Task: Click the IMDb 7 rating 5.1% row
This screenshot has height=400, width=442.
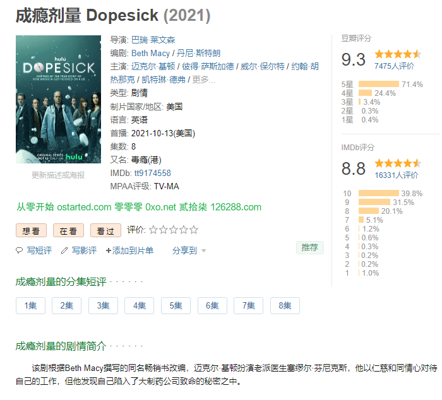Action: tap(364, 220)
